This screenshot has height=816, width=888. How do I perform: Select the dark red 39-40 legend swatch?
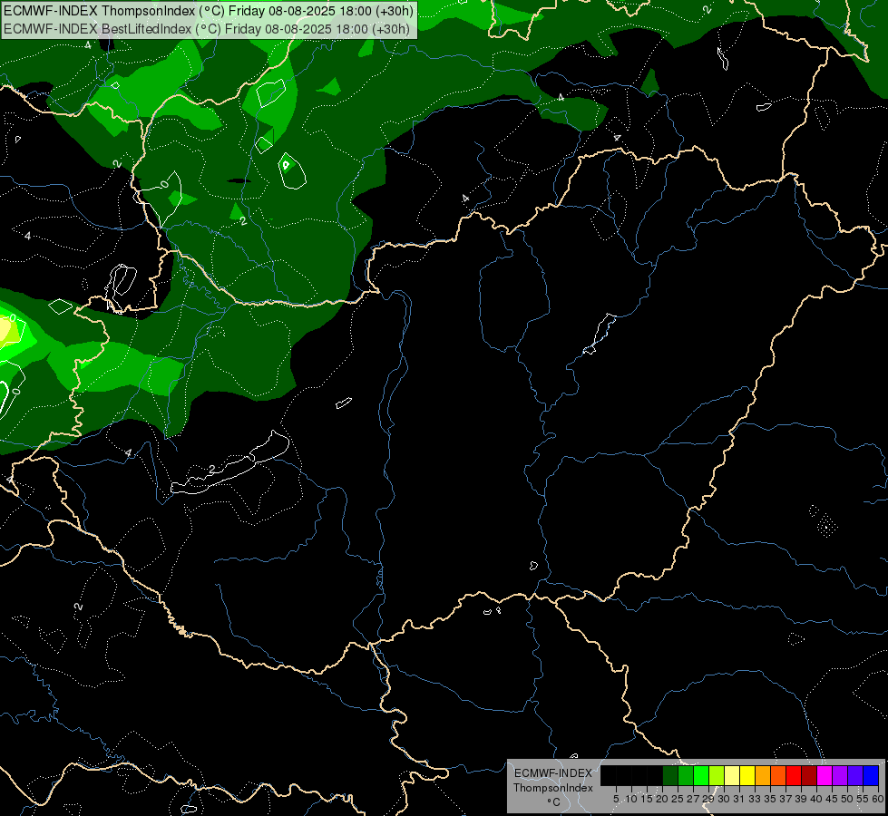coord(809,775)
